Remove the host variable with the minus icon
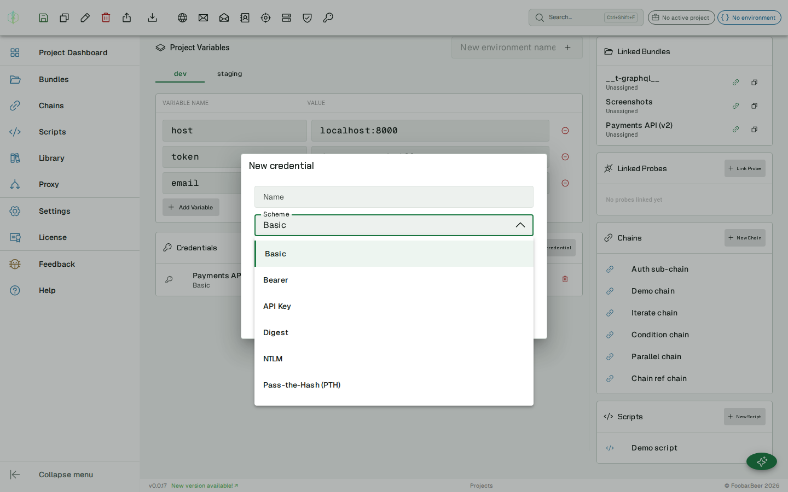788x492 pixels. 565,131
